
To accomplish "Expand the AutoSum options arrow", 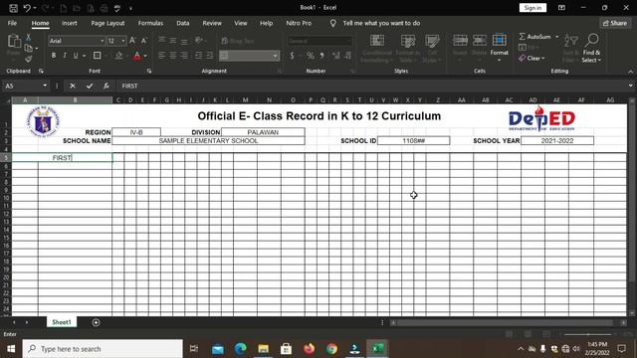I will point(557,37).
